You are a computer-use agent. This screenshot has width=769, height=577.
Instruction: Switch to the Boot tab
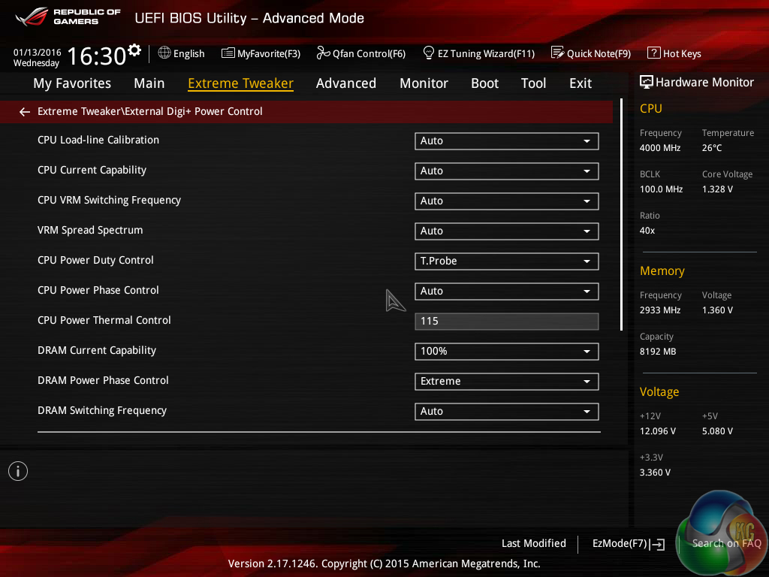(484, 83)
